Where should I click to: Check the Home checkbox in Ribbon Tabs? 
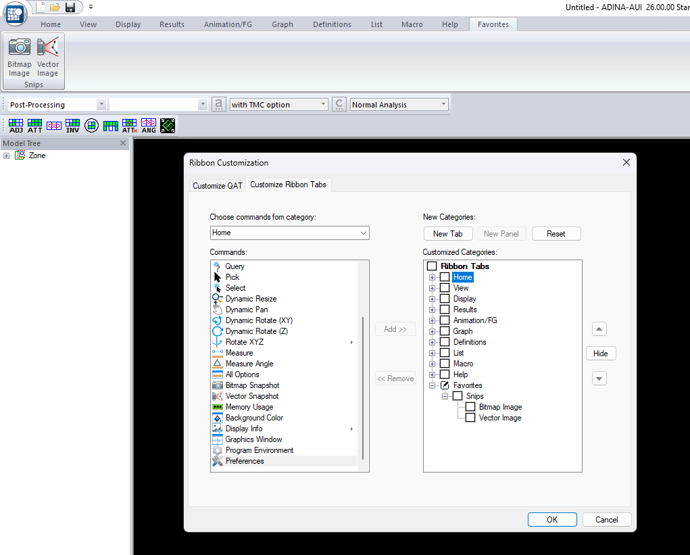click(445, 277)
